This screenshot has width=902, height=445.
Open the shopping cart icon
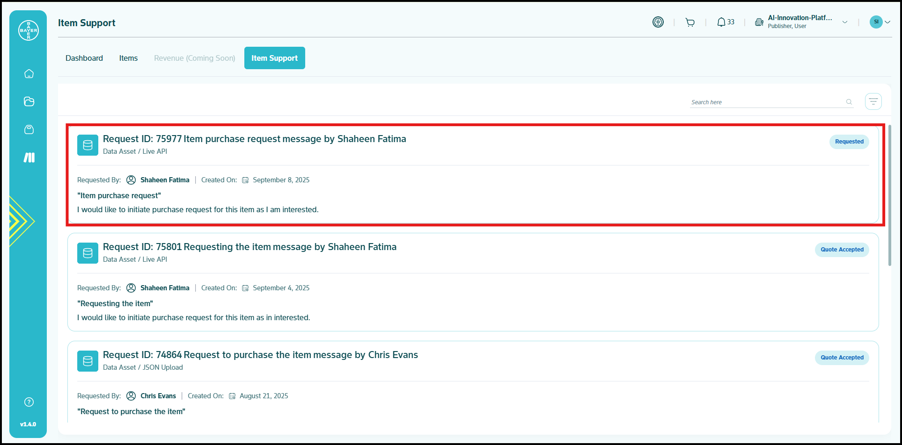tap(690, 22)
